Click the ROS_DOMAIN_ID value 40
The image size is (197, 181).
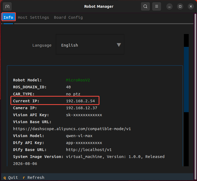pos(68,87)
